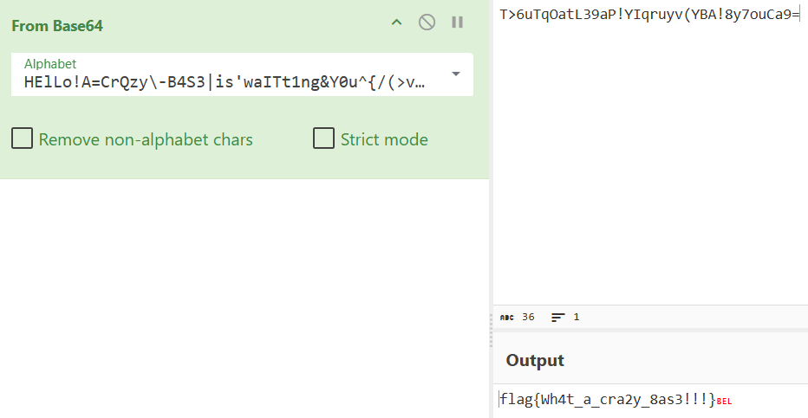This screenshot has height=418, width=808.
Task: Select the red BEL control character
Action: click(724, 402)
